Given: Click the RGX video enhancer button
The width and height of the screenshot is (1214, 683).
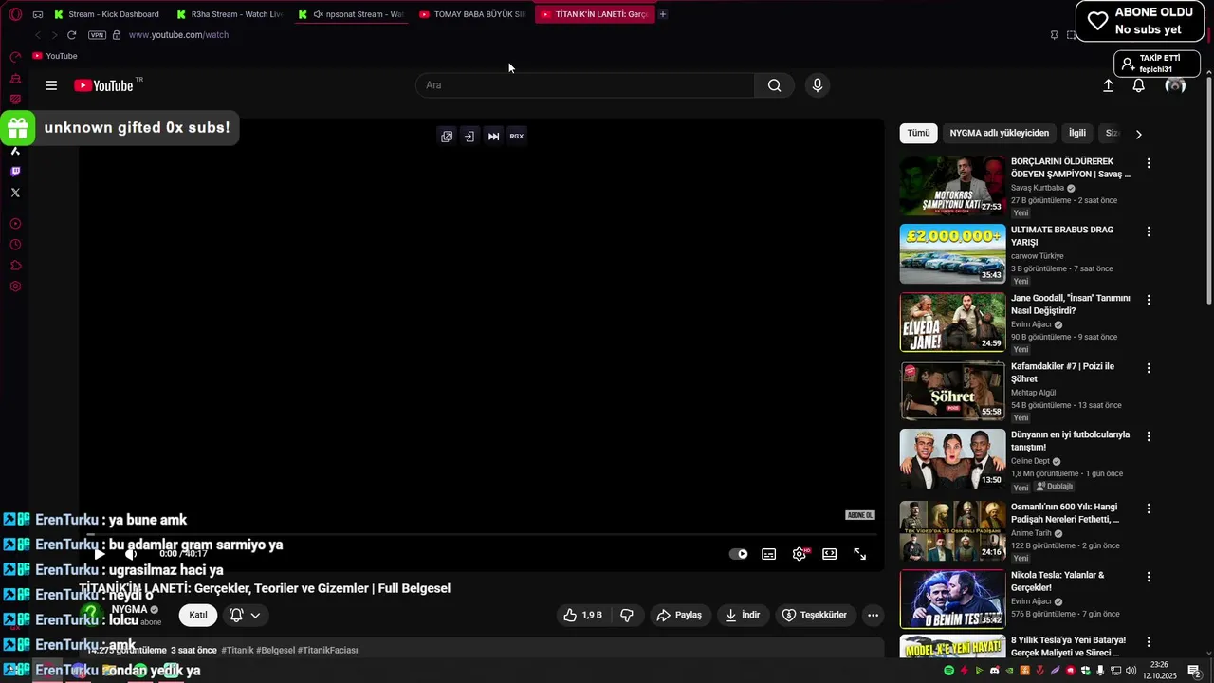Looking at the screenshot, I should tap(517, 137).
